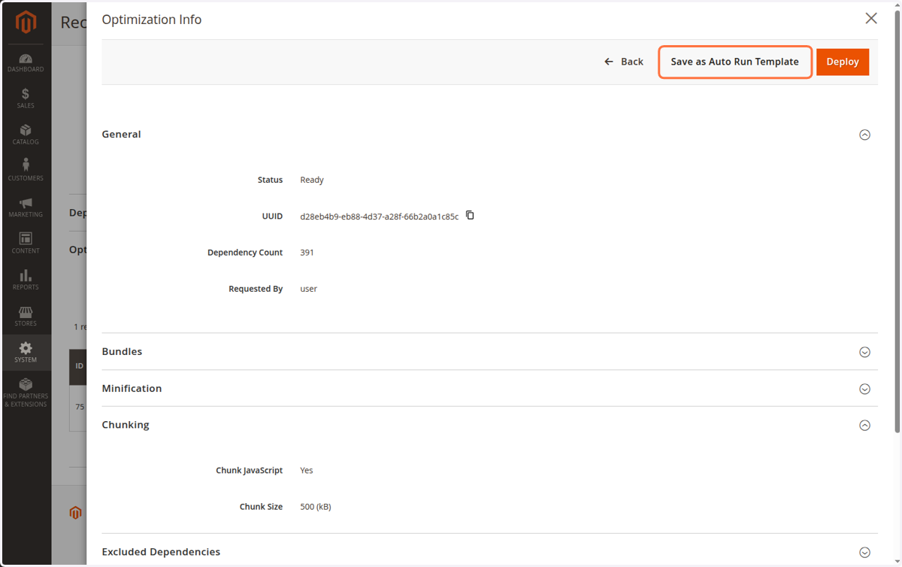Click the Requested By value user
This screenshot has height=567, width=902.
(x=308, y=289)
